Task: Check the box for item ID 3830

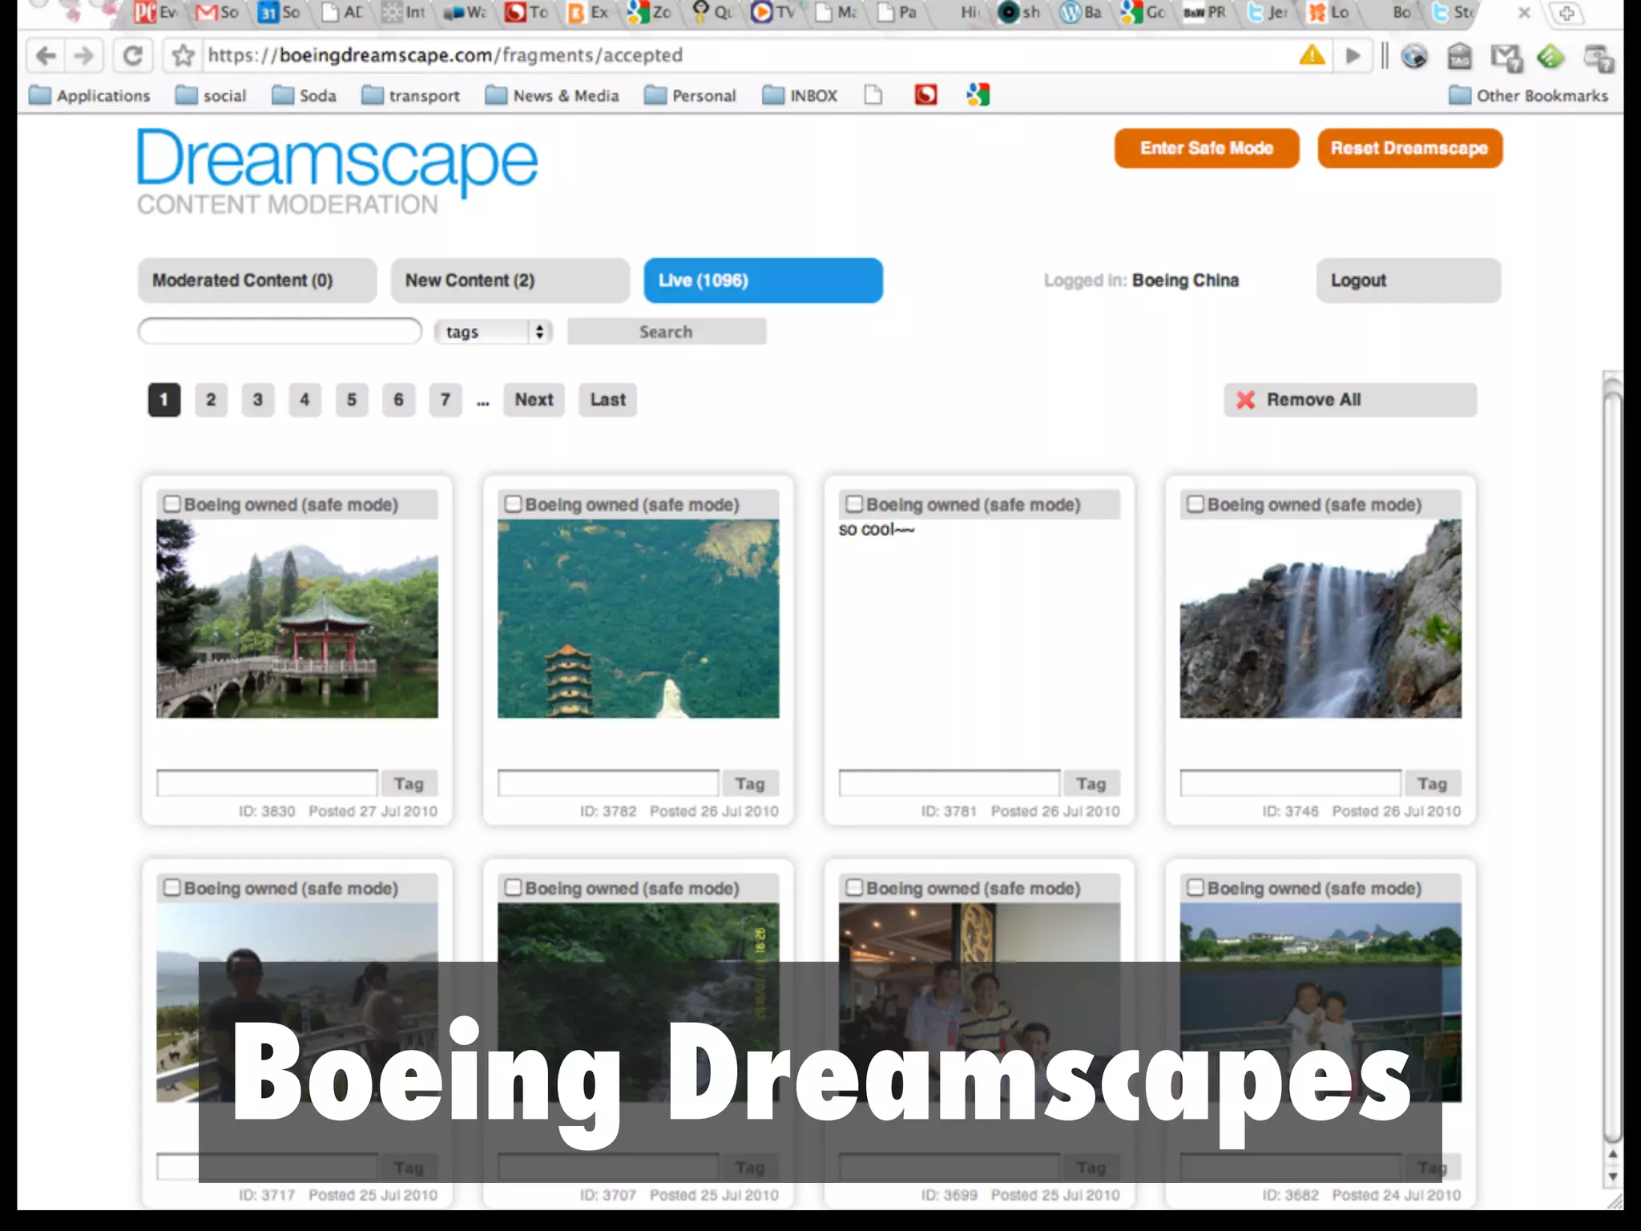Action: (x=171, y=504)
